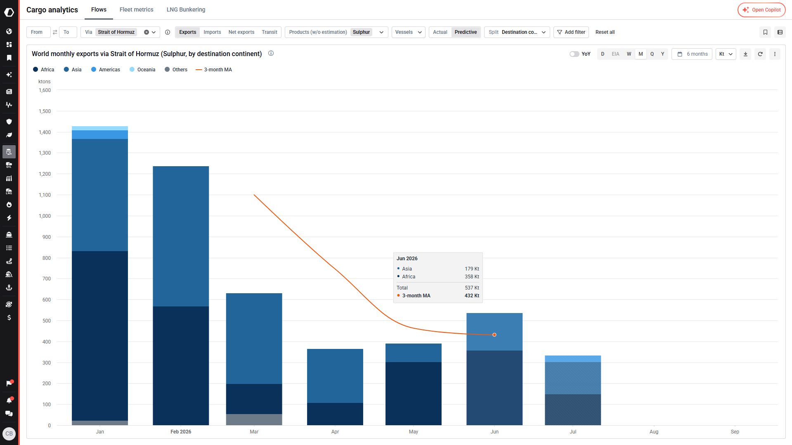Screen dimensions: 792x445
Task: Open the Kt unit dropdown
Action: [x=726, y=54]
